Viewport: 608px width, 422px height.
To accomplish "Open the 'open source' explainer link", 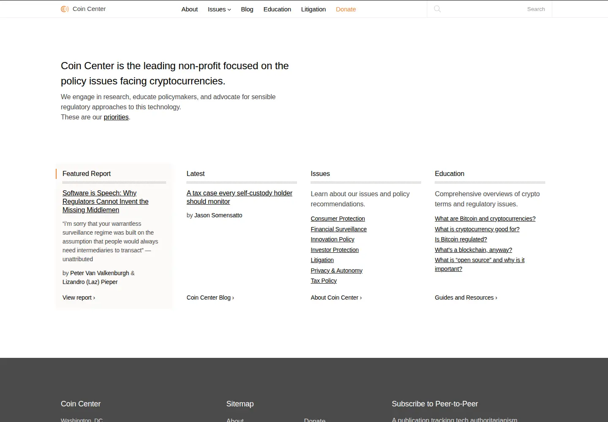I will (480, 265).
